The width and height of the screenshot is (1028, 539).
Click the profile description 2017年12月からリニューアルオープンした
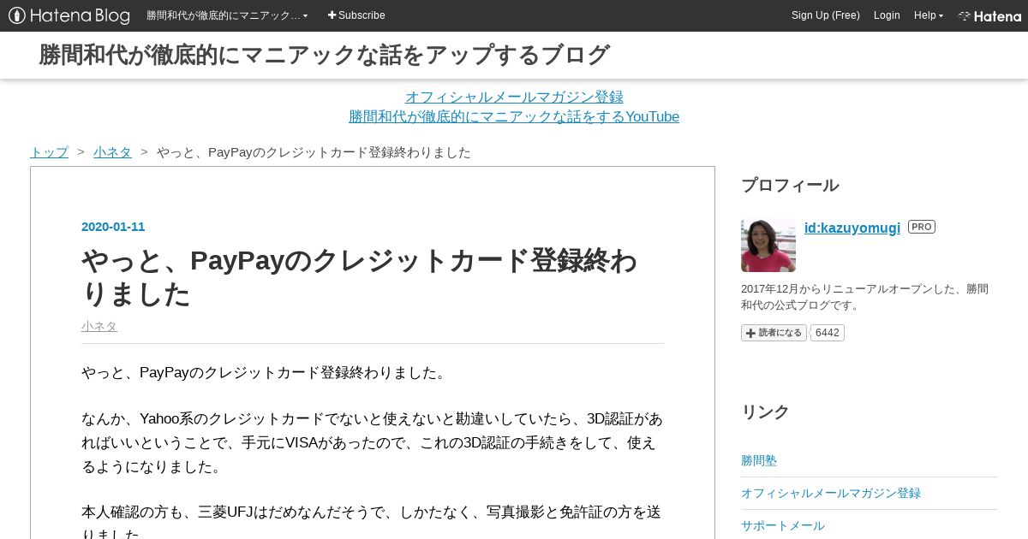(864, 297)
